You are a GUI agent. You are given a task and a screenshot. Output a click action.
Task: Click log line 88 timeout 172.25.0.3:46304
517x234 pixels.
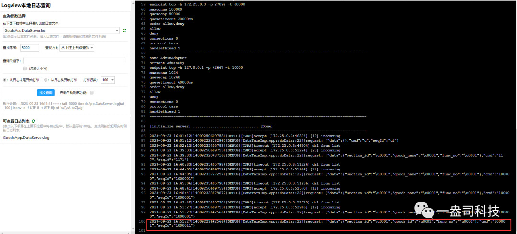(245, 146)
